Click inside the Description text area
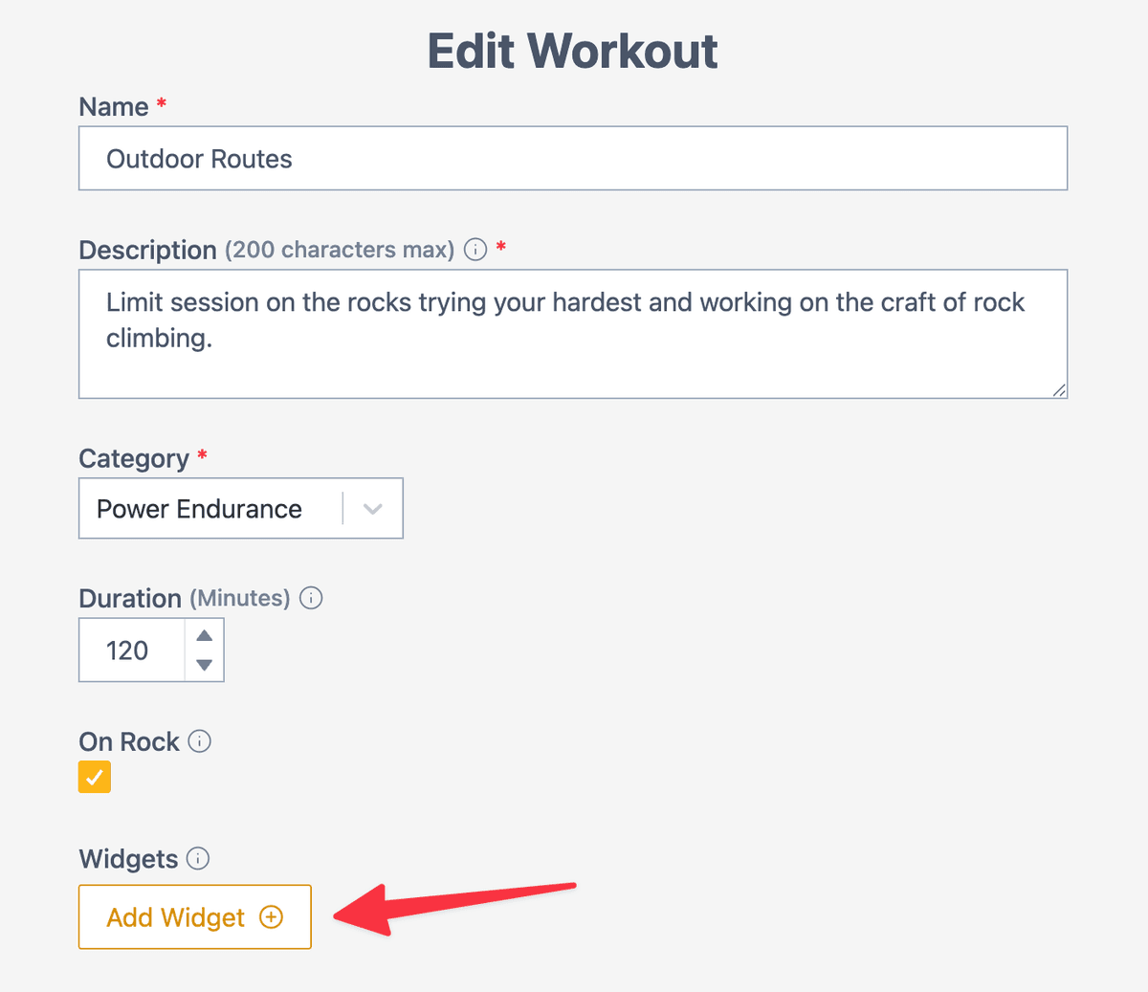The height and width of the screenshot is (992, 1148). pyautogui.click(x=573, y=334)
